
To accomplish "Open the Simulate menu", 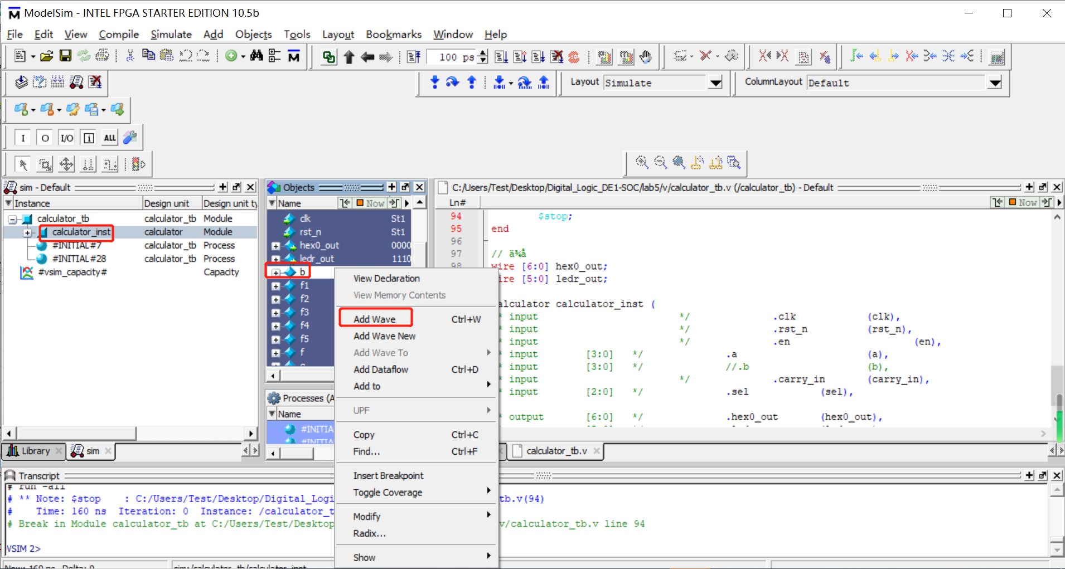I will [171, 35].
